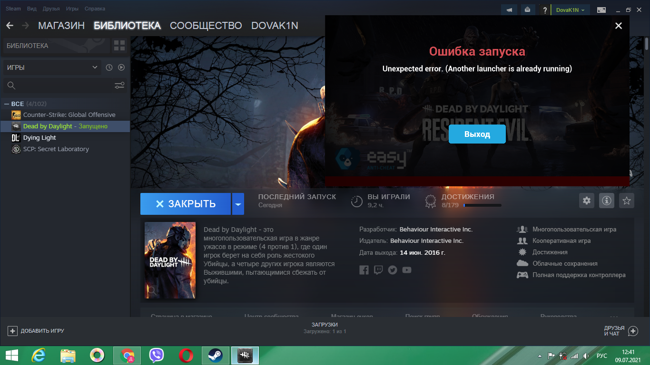Open ДРУЗЬЯ И ЧАТ panel

[x=621, y=331]
